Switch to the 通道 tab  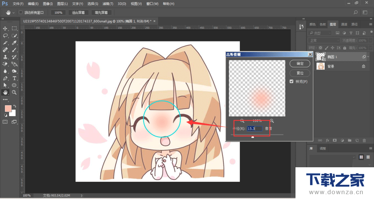coord(344,24)
